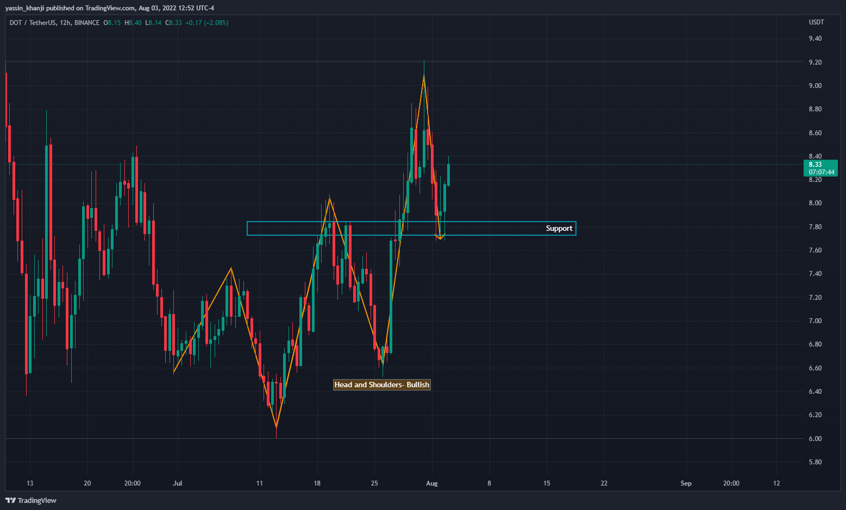
Task: Click the '25' date axis label
Action: [x=374, y=483]
